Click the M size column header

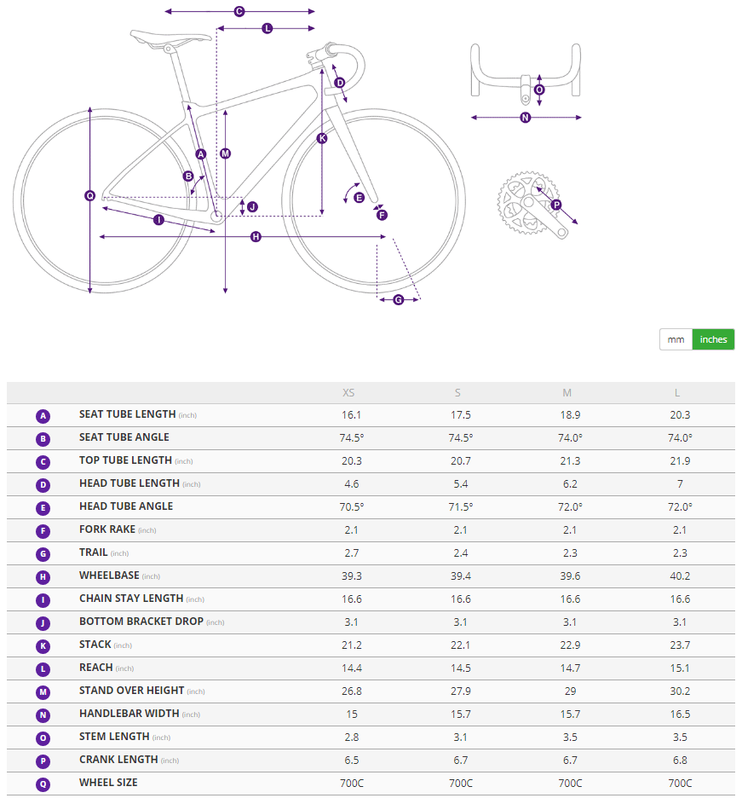coord(567,393)
